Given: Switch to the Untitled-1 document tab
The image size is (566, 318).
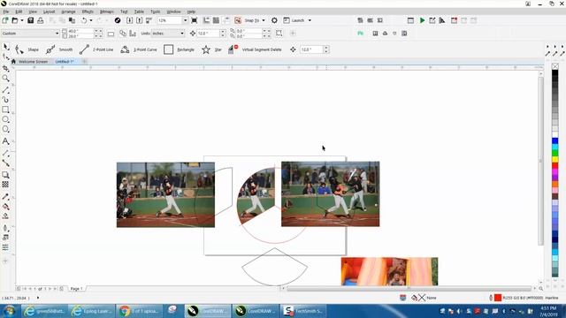Looking at the screenshot, I should click(65, 62).
